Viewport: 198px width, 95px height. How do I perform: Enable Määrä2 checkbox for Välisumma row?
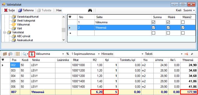pos(183,22)
